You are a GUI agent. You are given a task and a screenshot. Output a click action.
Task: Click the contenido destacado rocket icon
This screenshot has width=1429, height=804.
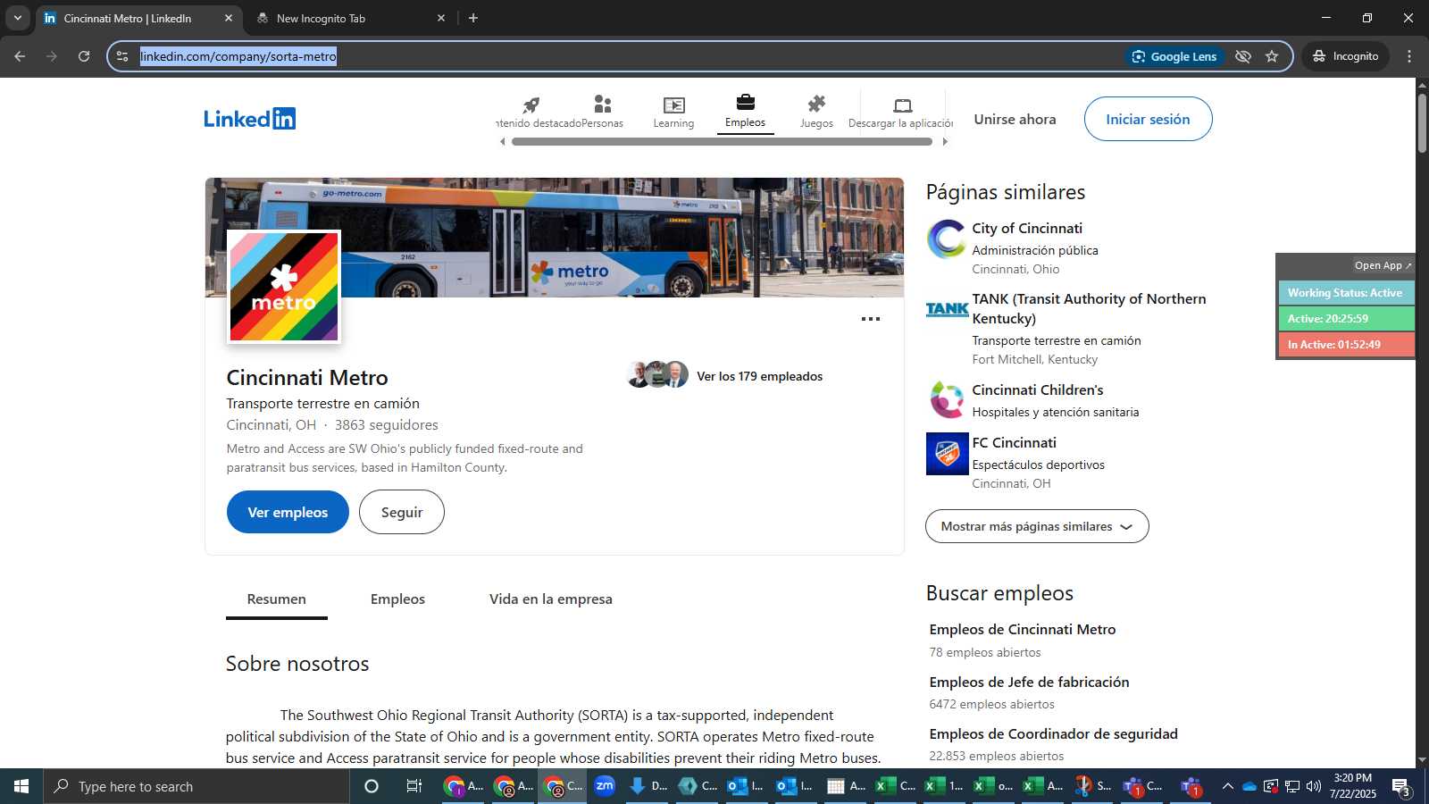point(531,105)
